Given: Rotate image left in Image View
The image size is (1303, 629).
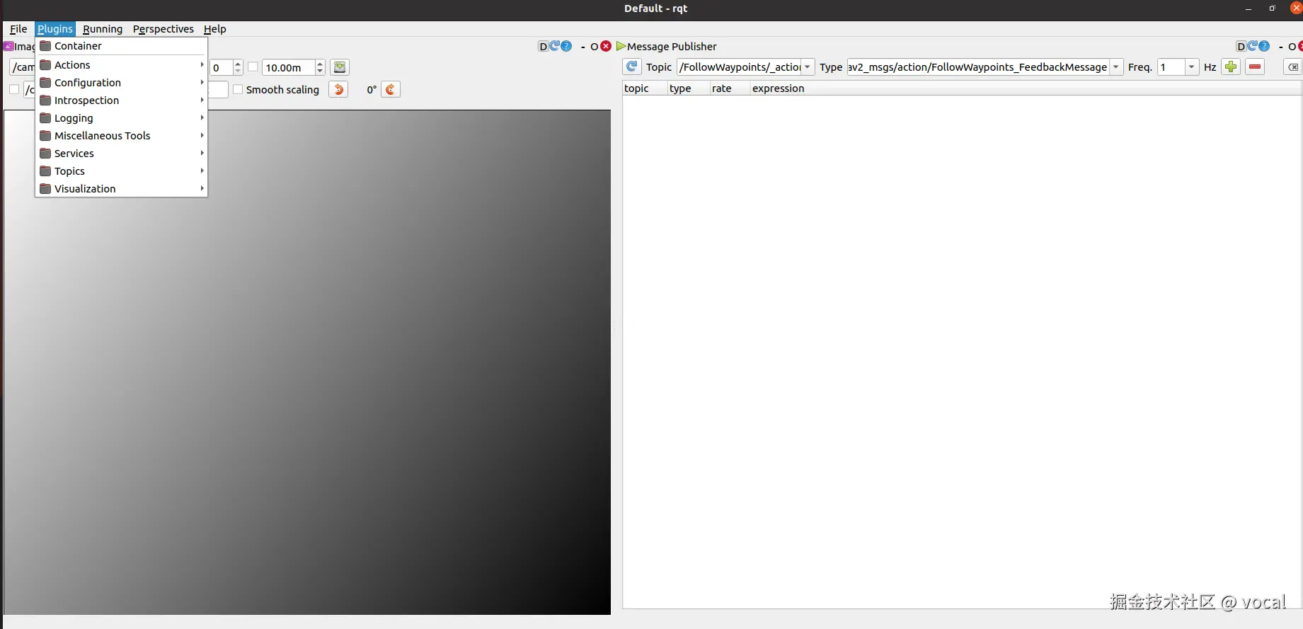Looking at the screenshot, I should 338,89.
